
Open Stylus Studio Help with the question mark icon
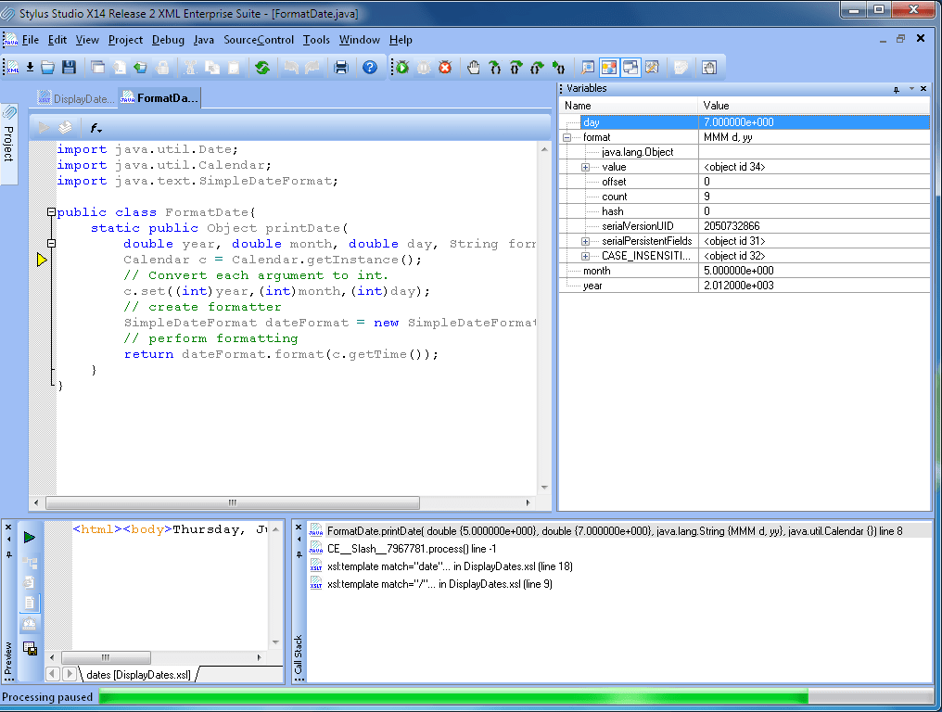tap(369, 67)
